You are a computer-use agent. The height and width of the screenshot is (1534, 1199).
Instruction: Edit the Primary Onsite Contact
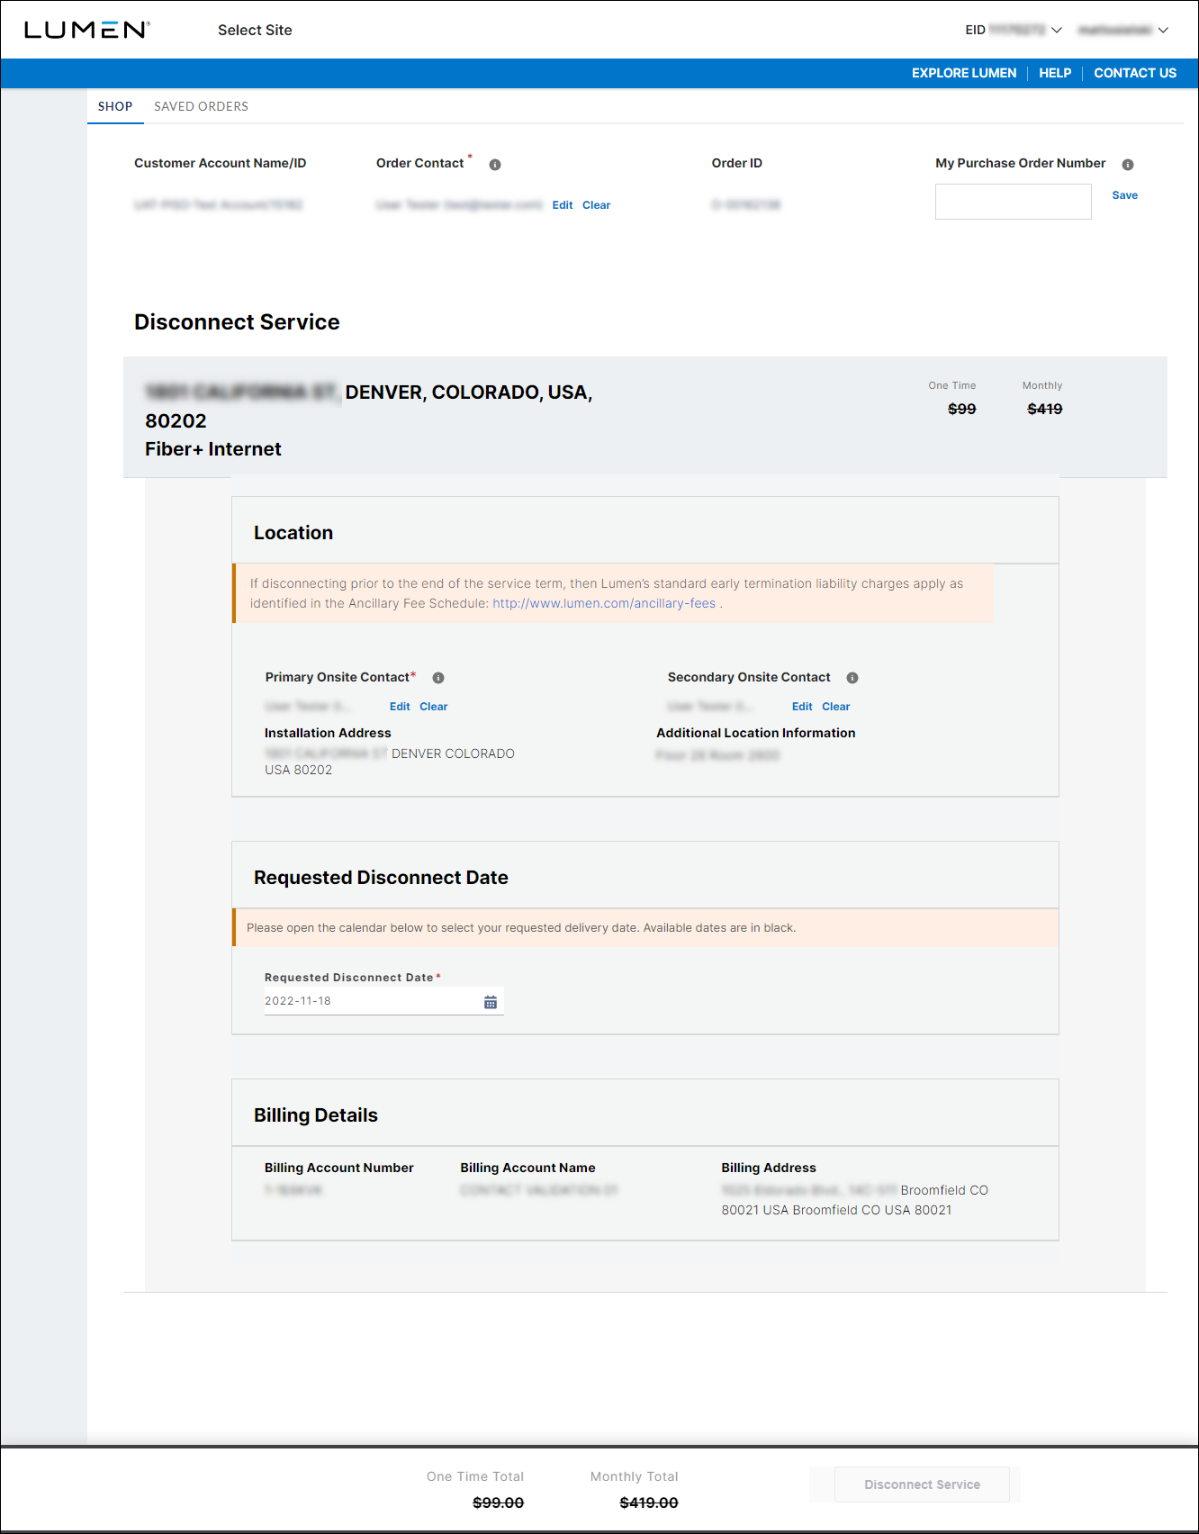point(400,707)
